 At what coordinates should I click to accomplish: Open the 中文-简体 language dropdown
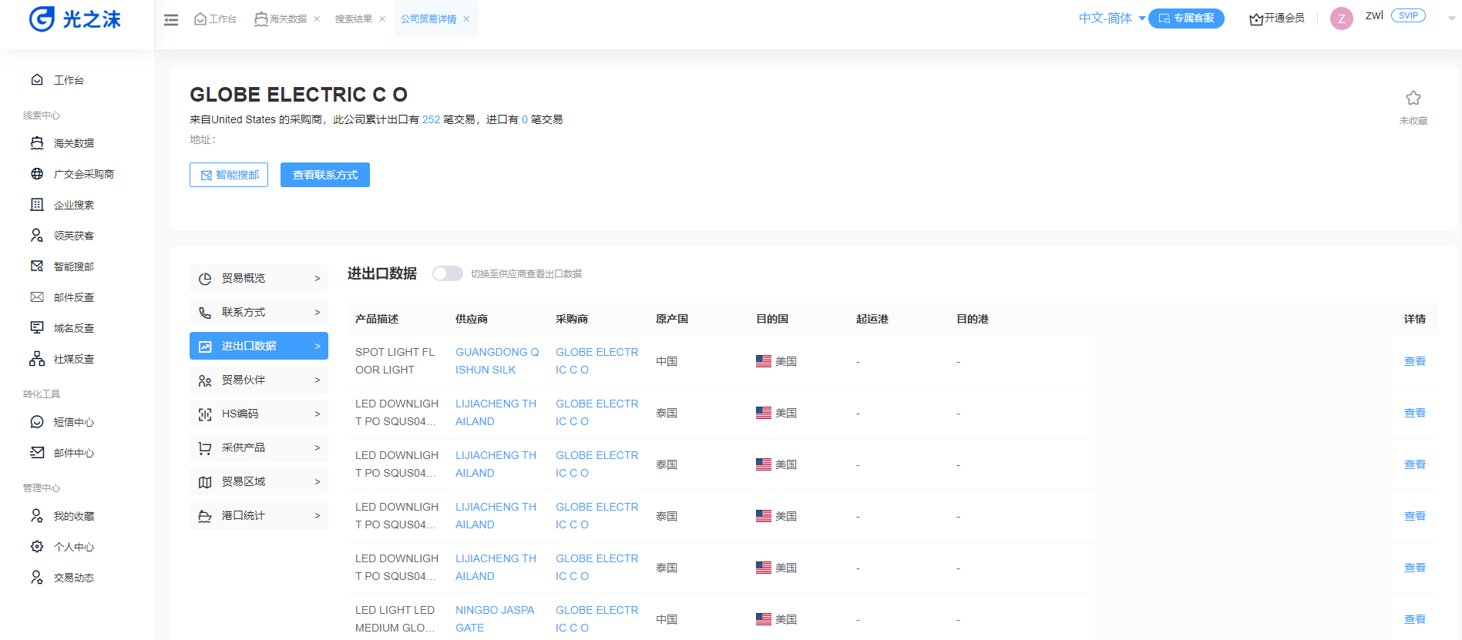tap(1111, 18)
